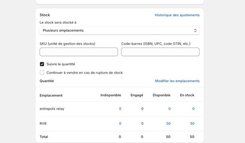Select the RVR location row label

[x=43, y=124]
